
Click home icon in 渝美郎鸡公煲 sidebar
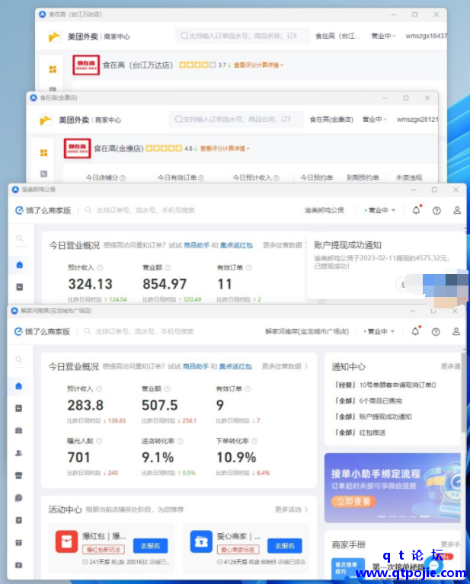click(x=20, y=265)
